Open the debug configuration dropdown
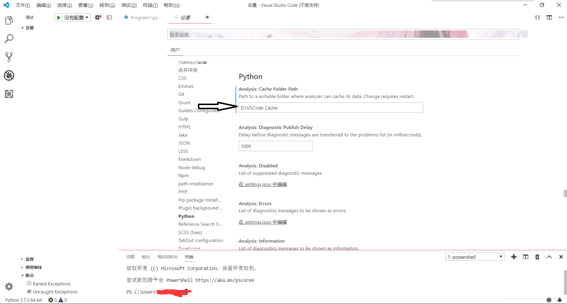Screen dimensions: 567x304 click(76, 18)
